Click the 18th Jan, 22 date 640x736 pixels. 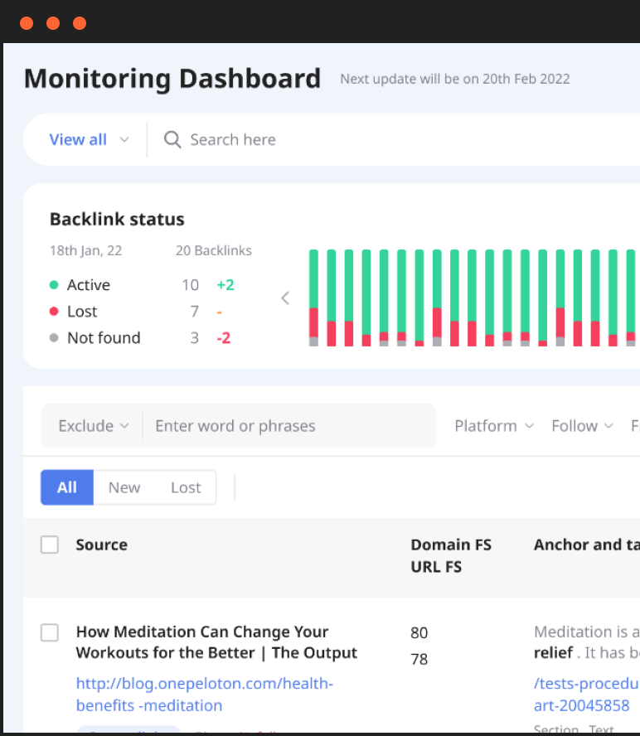tap(86, 250)
